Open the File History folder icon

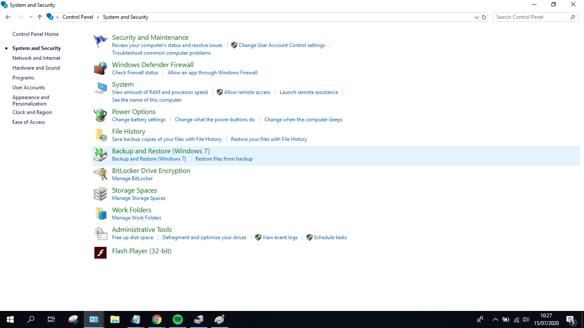100,135
